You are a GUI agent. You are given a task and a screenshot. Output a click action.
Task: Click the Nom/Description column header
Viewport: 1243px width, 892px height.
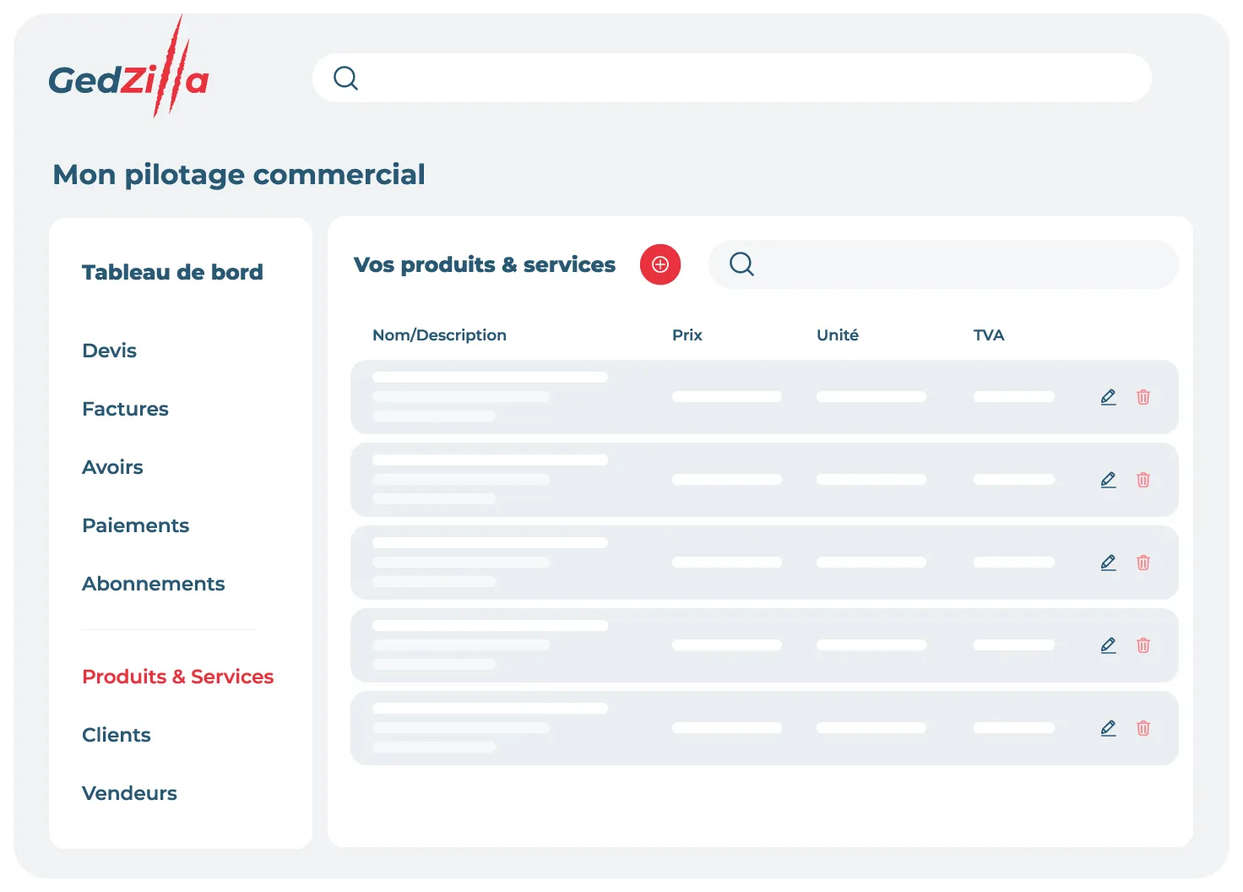click(x=439, y=335)
